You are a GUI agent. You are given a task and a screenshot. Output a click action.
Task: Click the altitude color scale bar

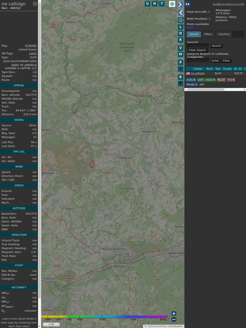[104, 317]
